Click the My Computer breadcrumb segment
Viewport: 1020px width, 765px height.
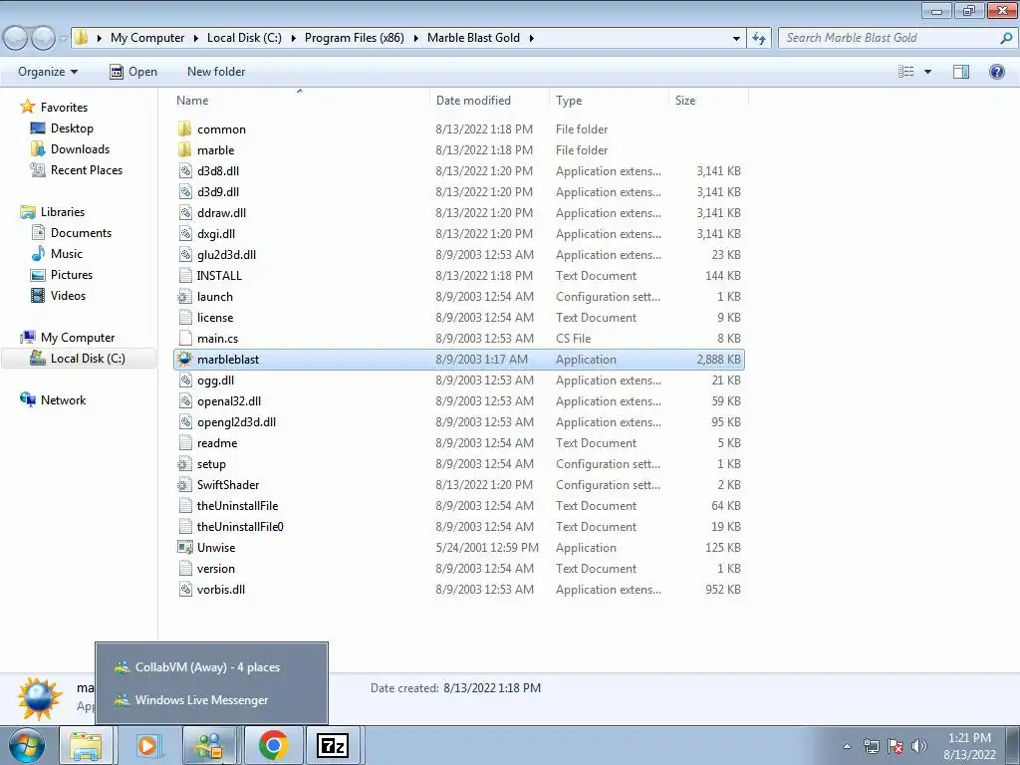[x=147, y=38]
